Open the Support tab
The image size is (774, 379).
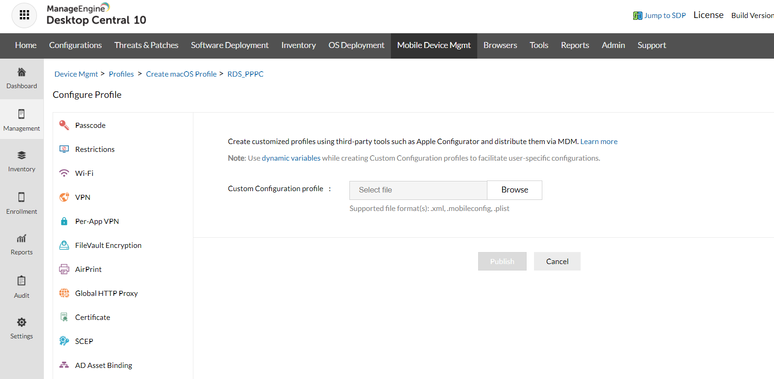pos(652,45)
